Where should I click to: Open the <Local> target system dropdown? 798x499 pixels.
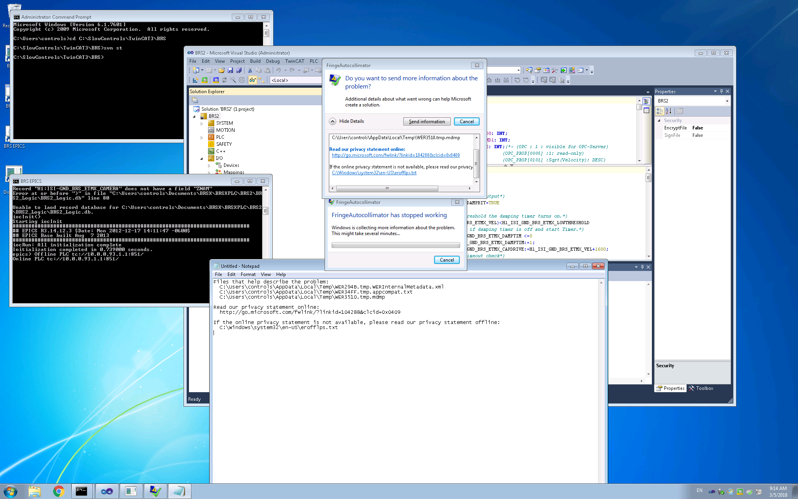click(296, 80)
